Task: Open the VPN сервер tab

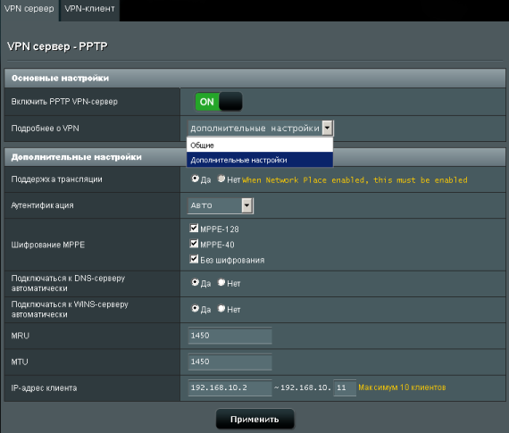Action: click(29, 10)
